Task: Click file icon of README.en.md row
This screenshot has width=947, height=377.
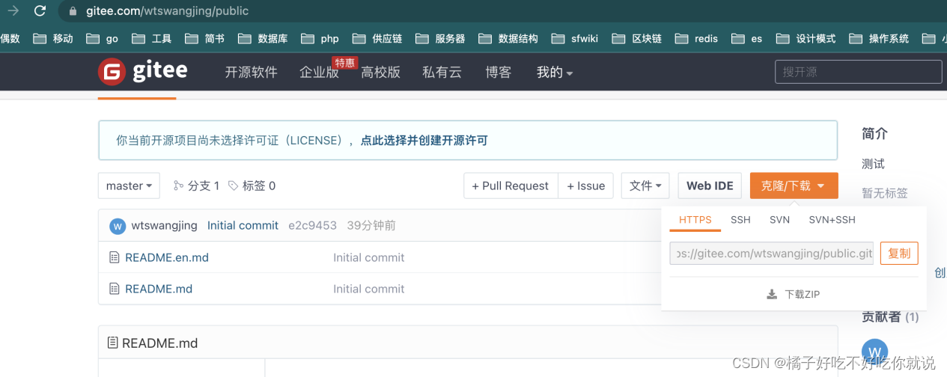Action: (x=115, y=257)
